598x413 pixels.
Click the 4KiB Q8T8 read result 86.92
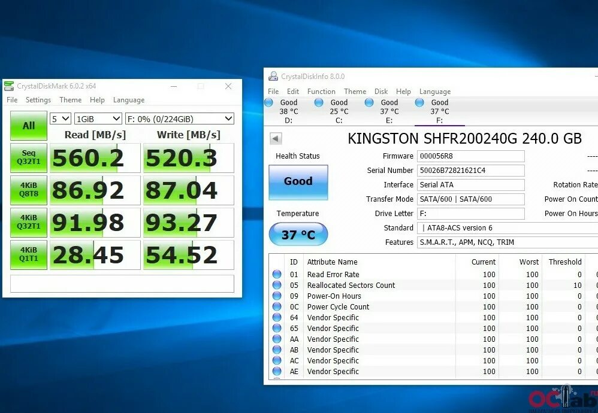tap(95, 190)
